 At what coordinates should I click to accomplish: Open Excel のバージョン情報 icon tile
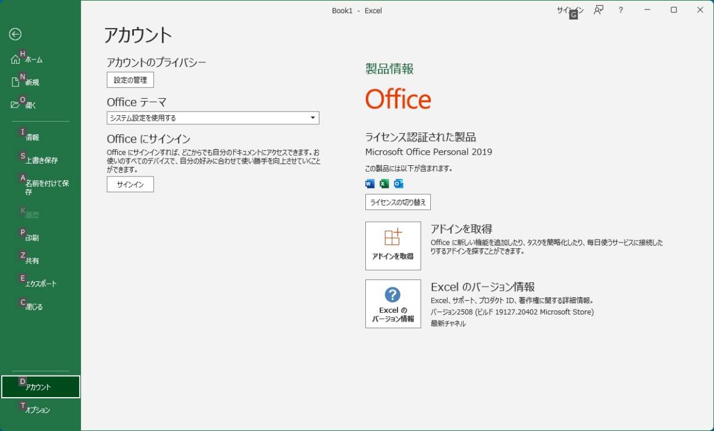[x=393, y=303]
